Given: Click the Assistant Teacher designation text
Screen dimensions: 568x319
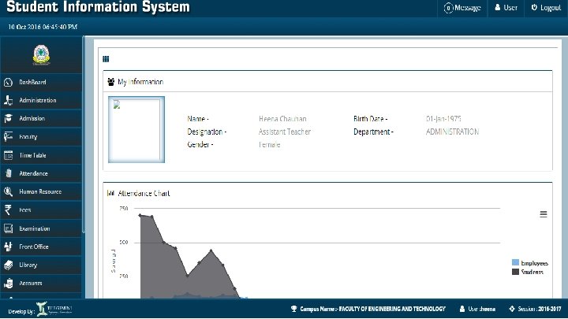Looking at the screenshot, I should 285,132.
